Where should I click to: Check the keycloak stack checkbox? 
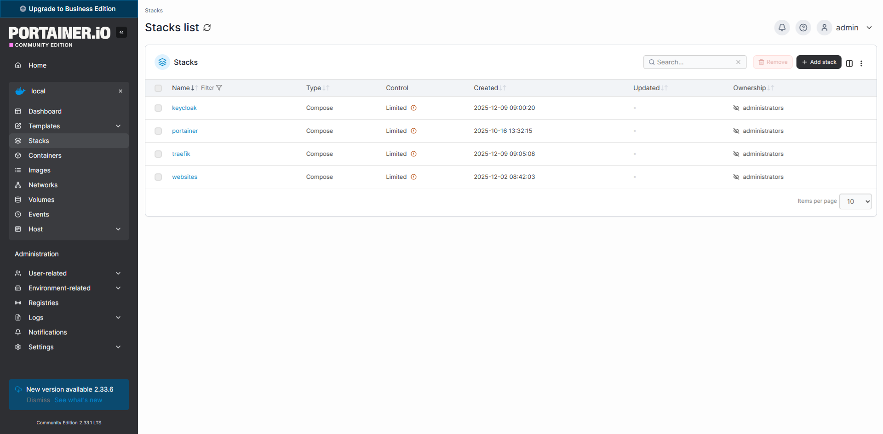tap(158, 108)
